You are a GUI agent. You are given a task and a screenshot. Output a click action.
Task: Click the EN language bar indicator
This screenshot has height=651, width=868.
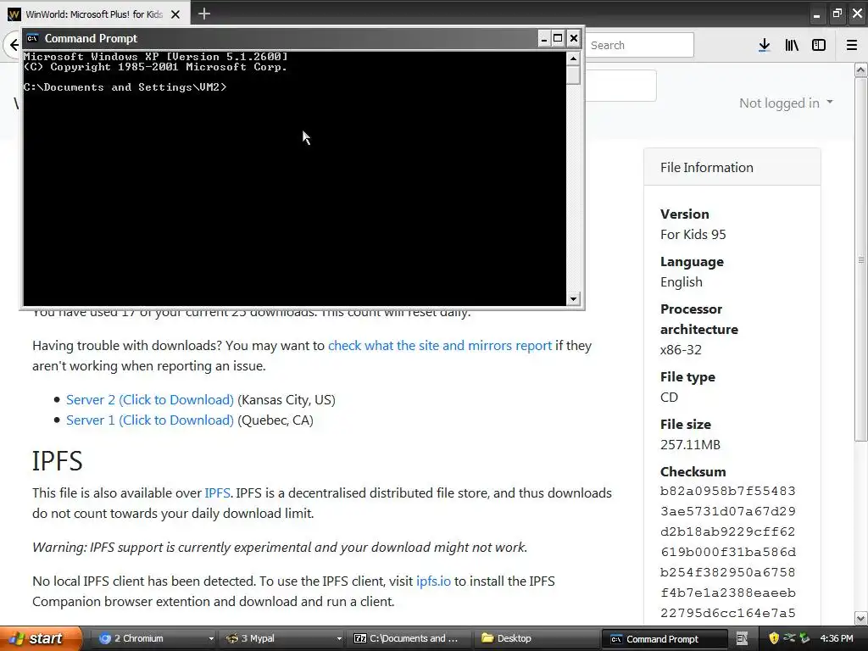click(742, 639)
